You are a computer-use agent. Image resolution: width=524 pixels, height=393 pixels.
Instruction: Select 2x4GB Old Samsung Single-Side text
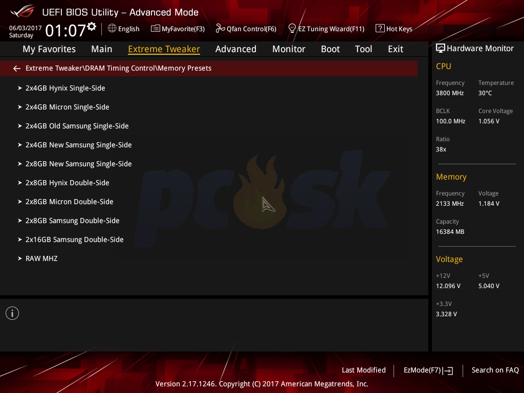coord(77,126)
